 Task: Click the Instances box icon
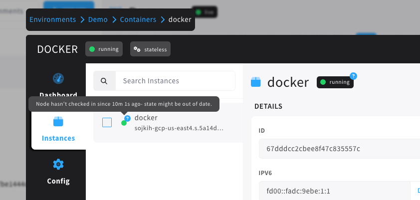click(58, 121)
